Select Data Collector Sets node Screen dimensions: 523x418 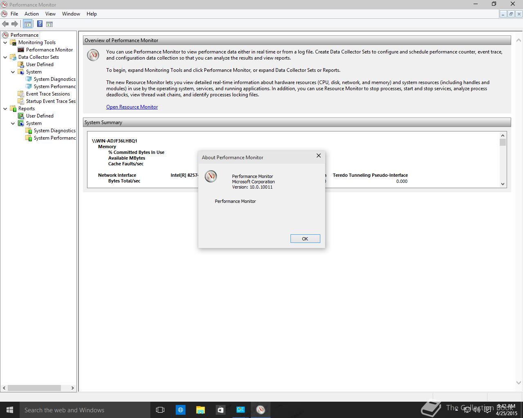[x=38, y=57]
